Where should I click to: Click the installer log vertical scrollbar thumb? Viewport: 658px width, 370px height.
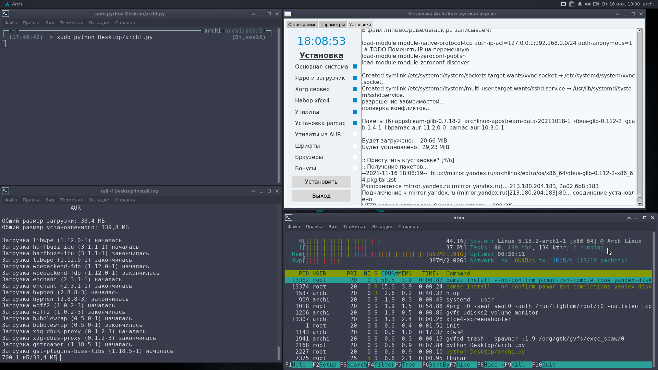(x=639, y=196)
